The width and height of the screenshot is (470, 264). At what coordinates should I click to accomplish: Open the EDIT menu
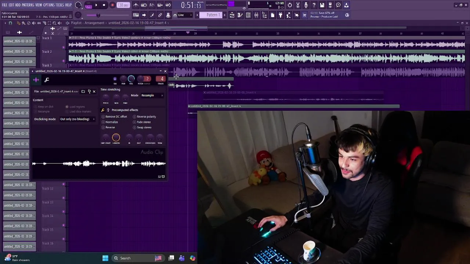[11, 5]
